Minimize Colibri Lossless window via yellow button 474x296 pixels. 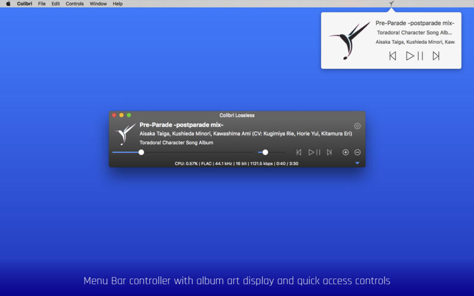pyautogui.click(x=121, y=115)
